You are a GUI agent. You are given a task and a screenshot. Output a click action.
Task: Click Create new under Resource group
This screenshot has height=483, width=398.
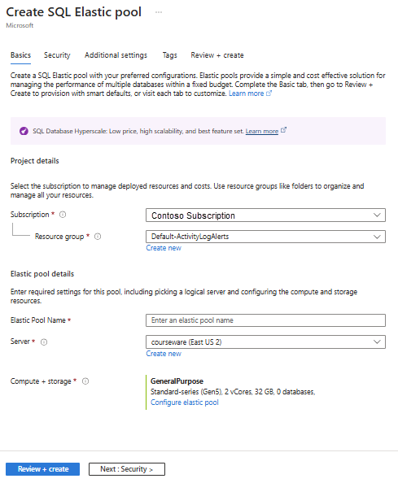coord(164,248)
